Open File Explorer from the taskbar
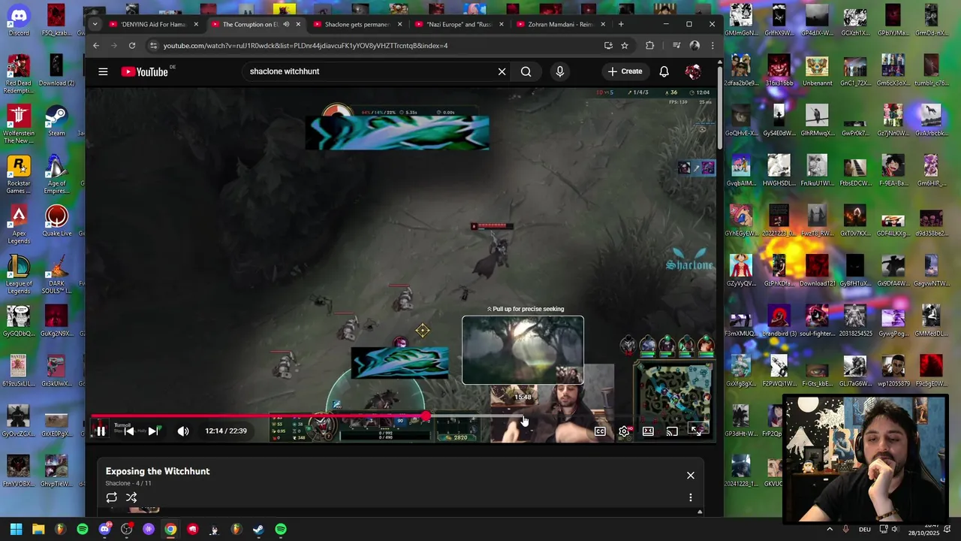This screenshot has height=541, width=961. 38,529
